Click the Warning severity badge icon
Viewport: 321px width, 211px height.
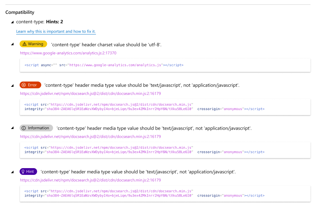33,44
